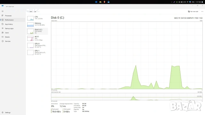Select GPU 0 AMD Radeon entry
Screen dimensions: 205x115
(x=37, y=45)
